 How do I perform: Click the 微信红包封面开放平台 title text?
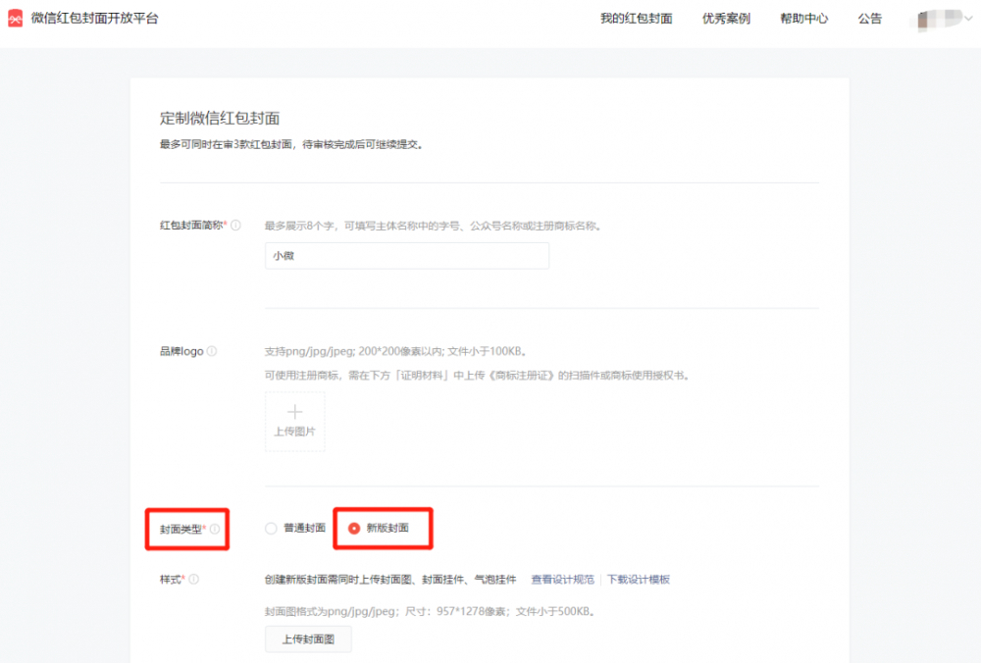pos(95,18)
